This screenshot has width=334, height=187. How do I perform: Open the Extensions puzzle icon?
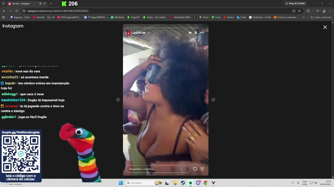tap(308, 11)
